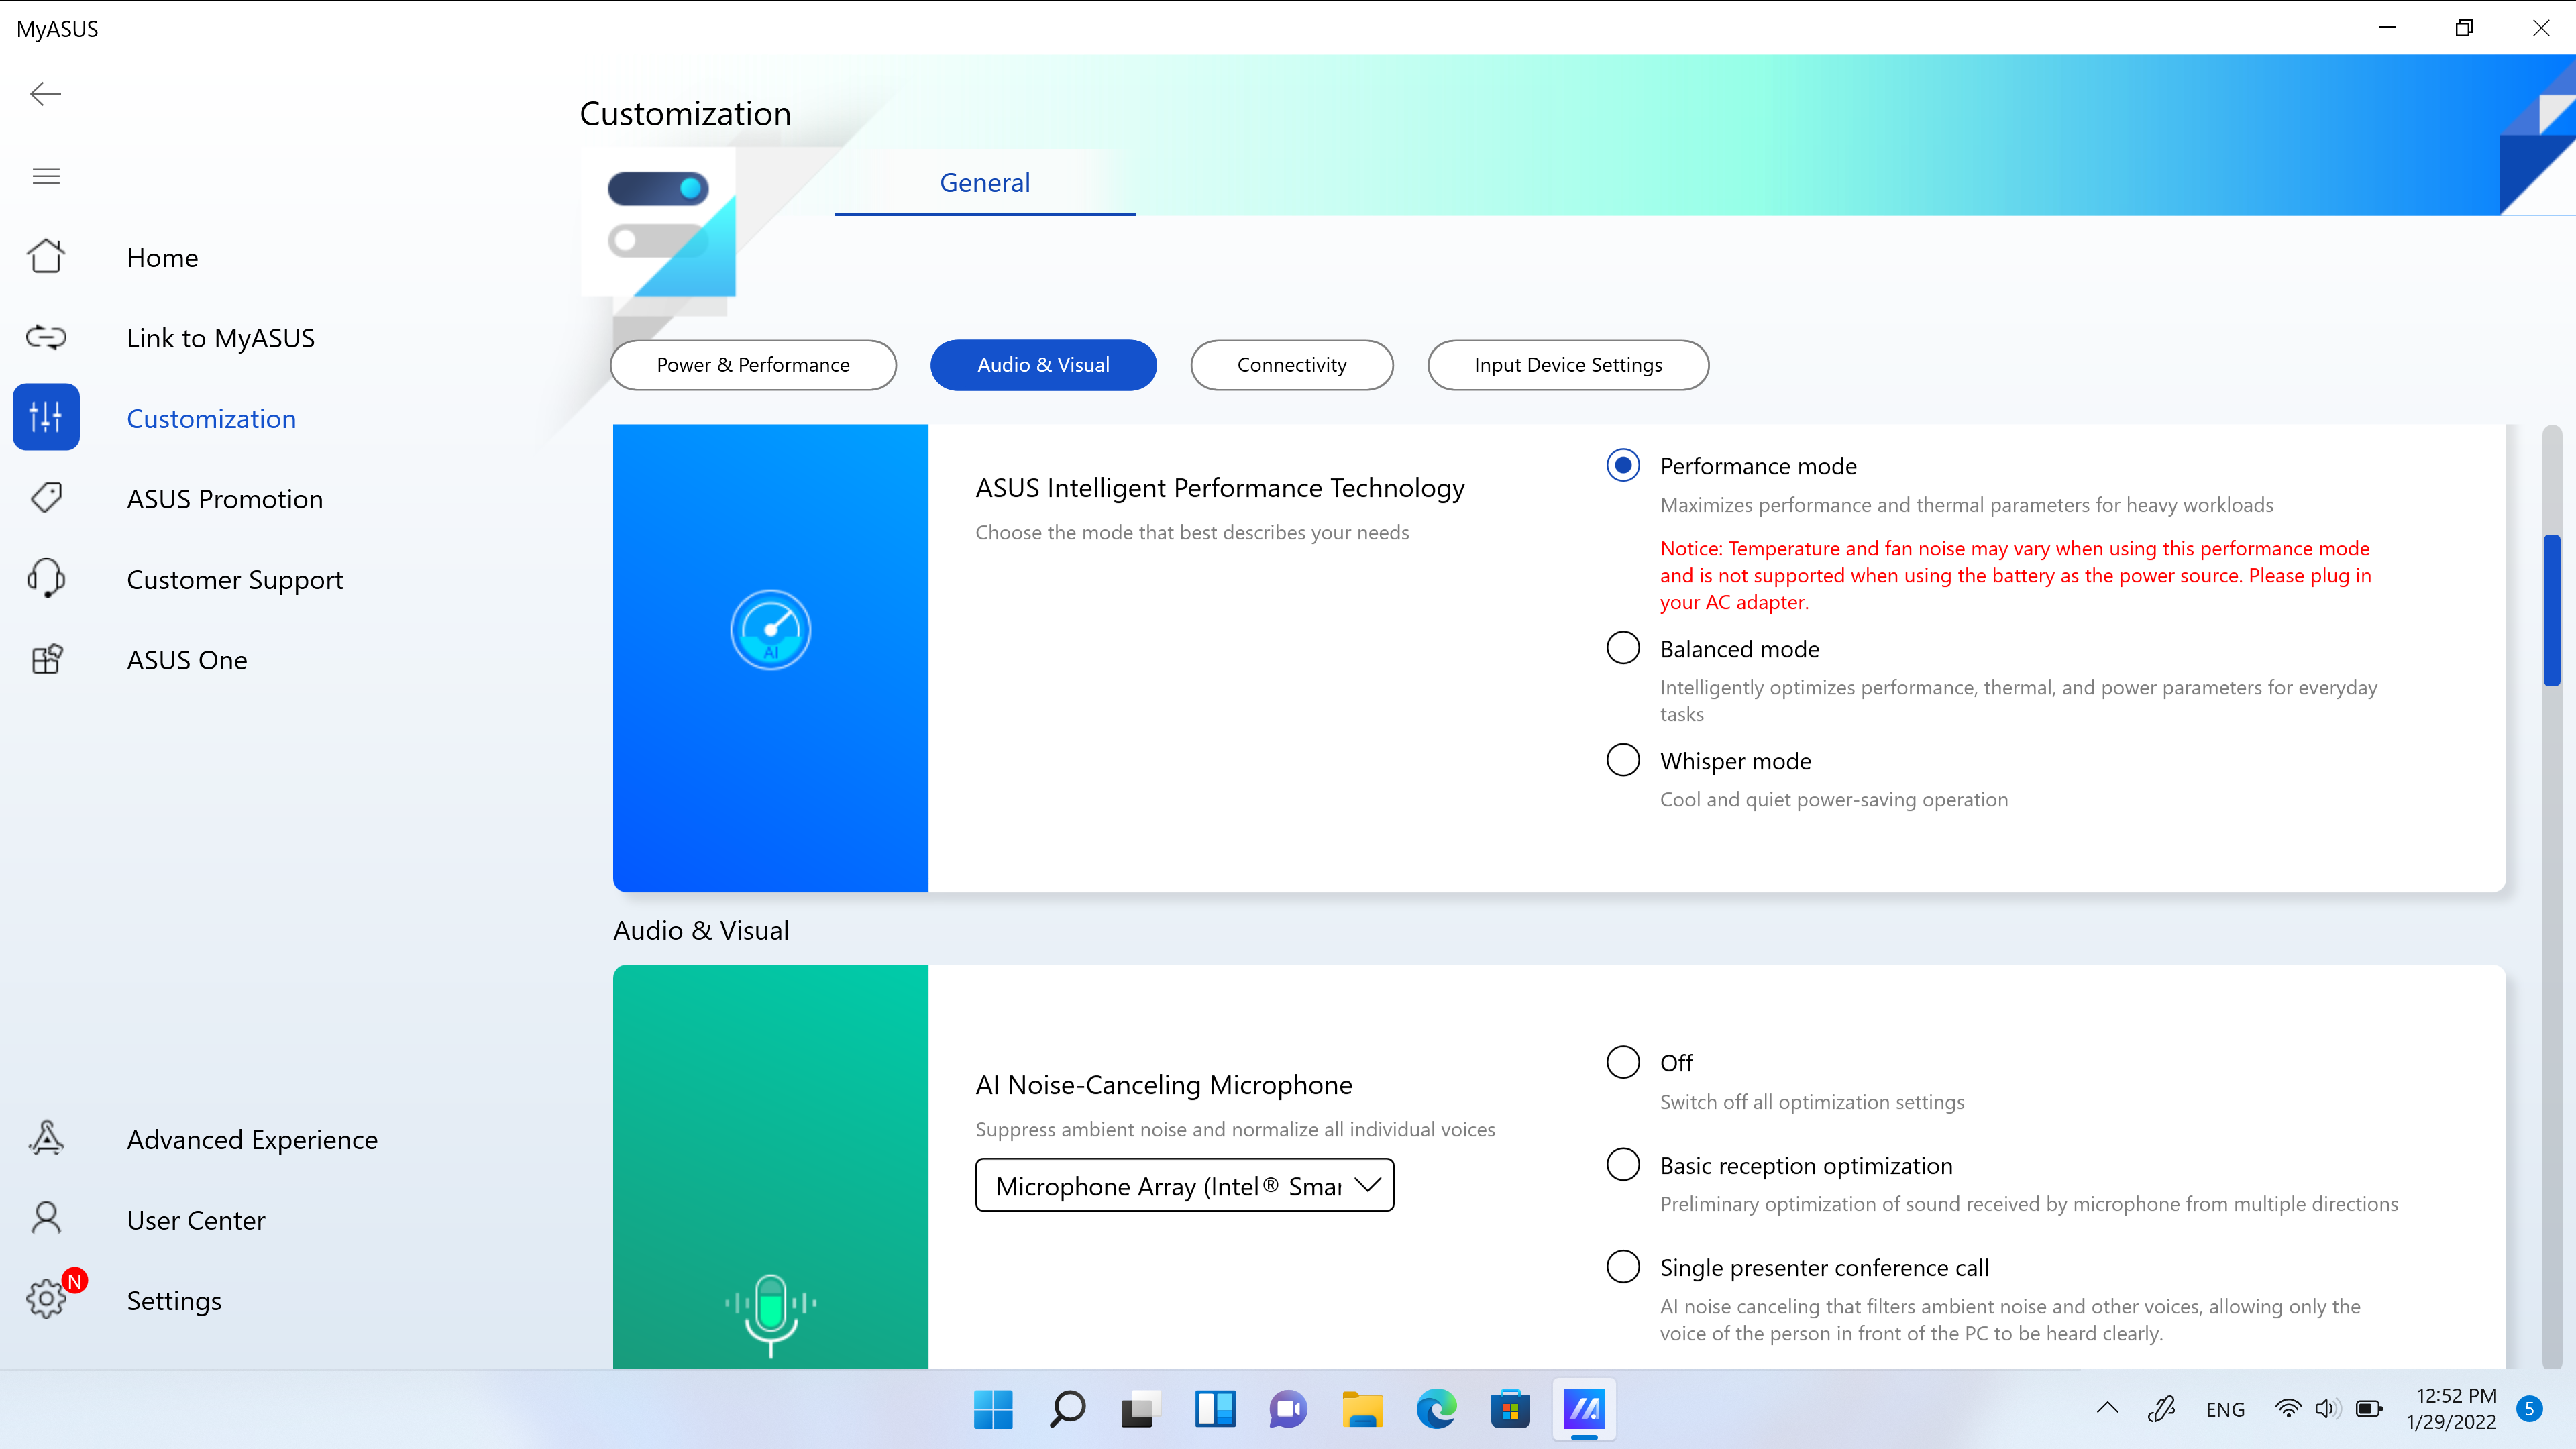The width and height of the screenshot is (2576, 1449).
Task: Open the Wi-Fi network tray icon
Action: point(2287,1409)
